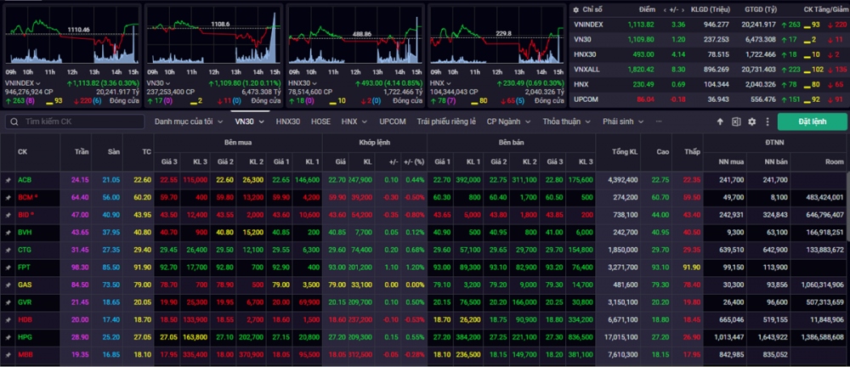Select UPCOM row in index table
850x367 pixels.
pos(708,99)
